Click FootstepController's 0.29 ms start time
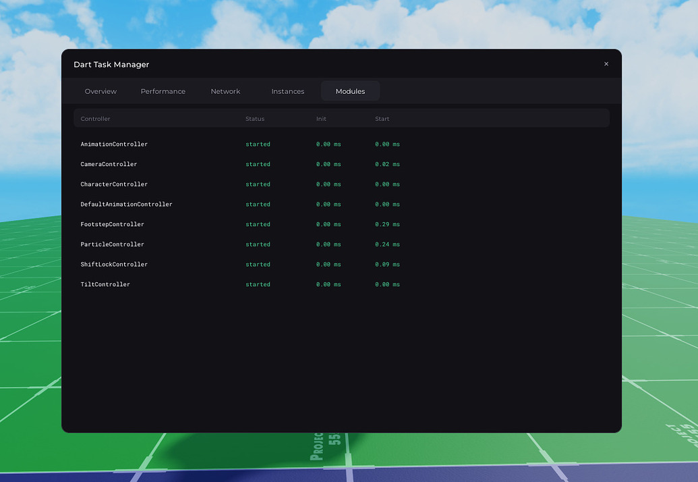 (387, 225)
